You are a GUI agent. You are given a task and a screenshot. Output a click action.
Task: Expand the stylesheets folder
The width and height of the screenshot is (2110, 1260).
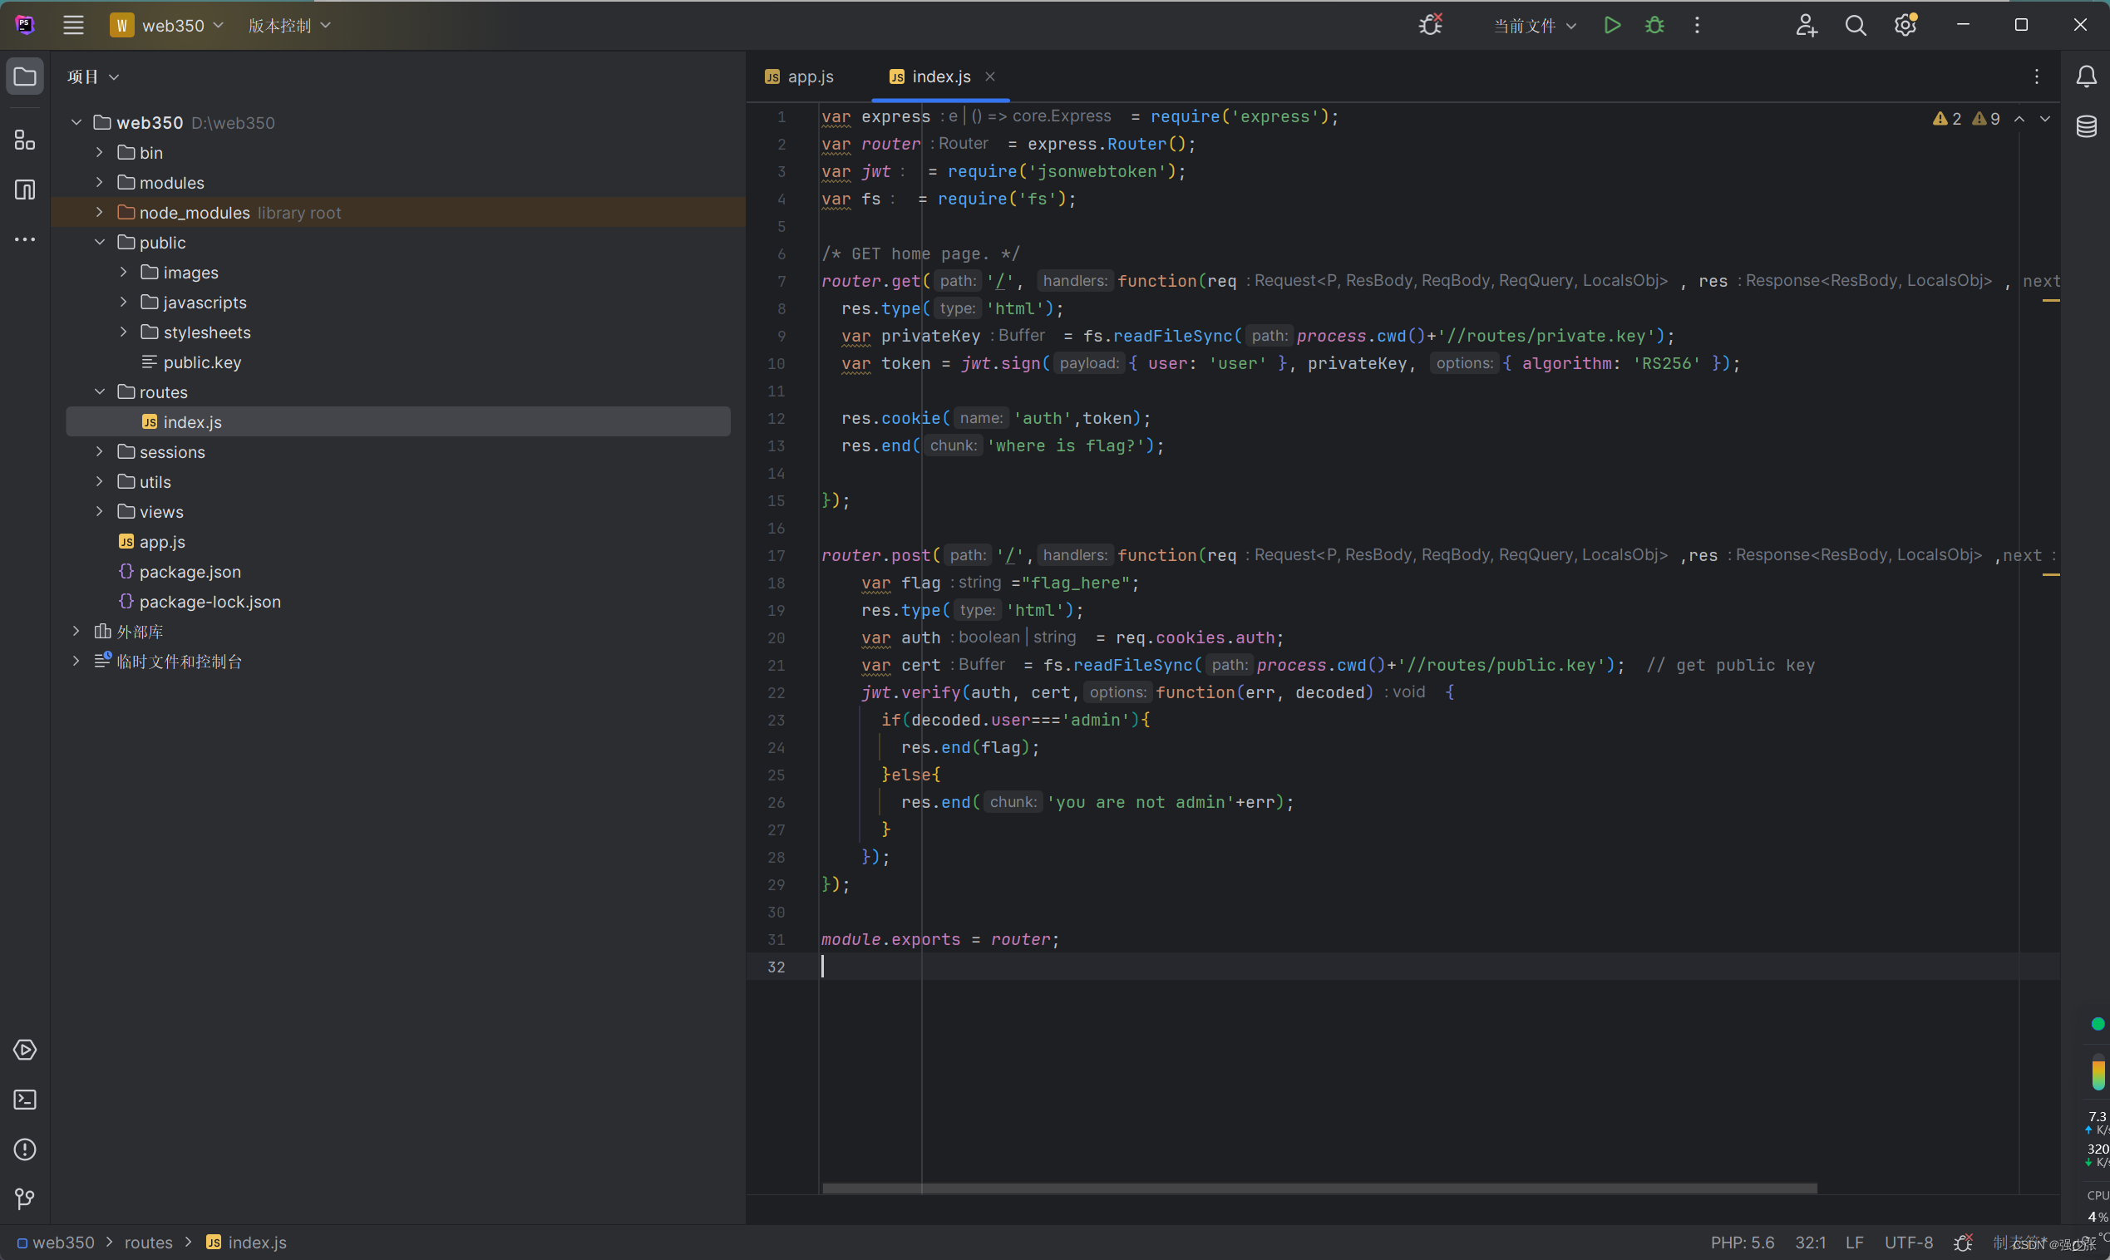pos(123,332)
